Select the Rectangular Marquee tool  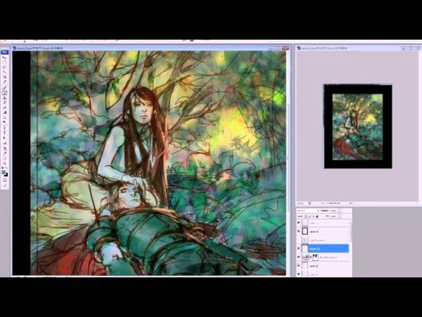click(x=5, y=62)
